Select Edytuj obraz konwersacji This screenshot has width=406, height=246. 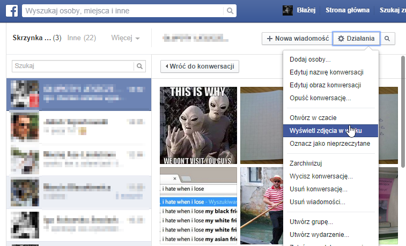(330, 85)
